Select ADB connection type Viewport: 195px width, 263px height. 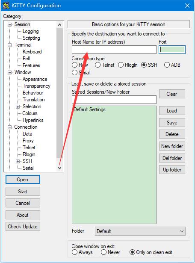click(x=167, y=65)
